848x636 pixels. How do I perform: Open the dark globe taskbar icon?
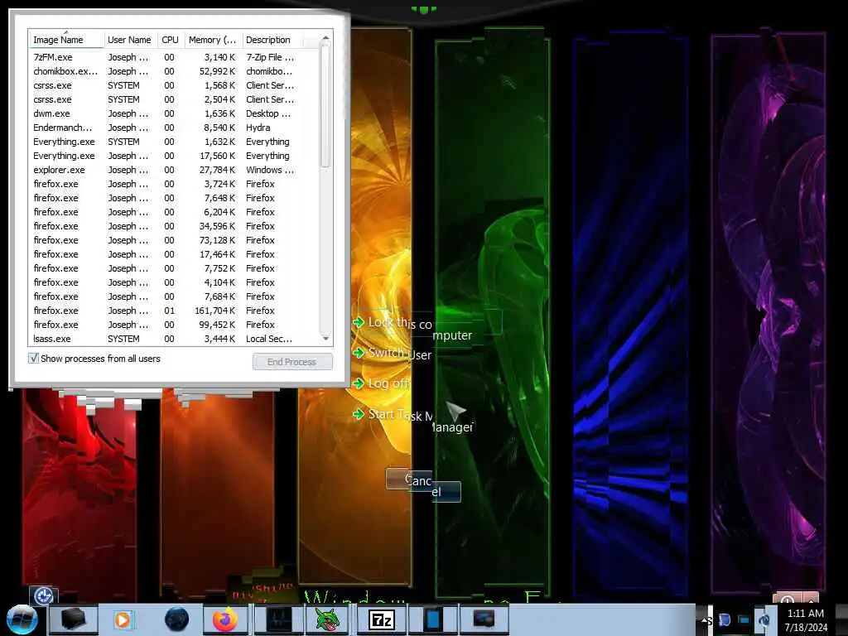pos(177,619)
